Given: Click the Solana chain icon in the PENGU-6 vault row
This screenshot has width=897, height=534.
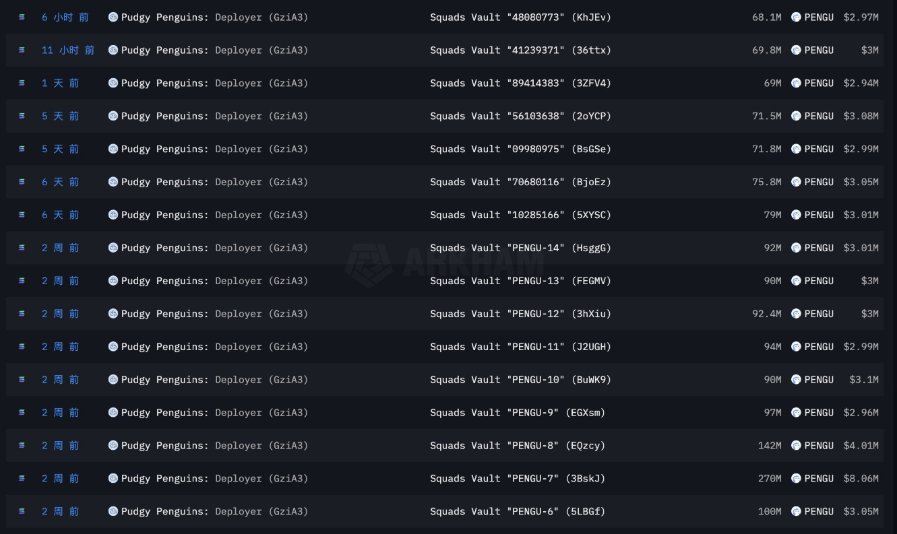Looking at the screenshot, I should pyautogui.click(x=22, y=512).
